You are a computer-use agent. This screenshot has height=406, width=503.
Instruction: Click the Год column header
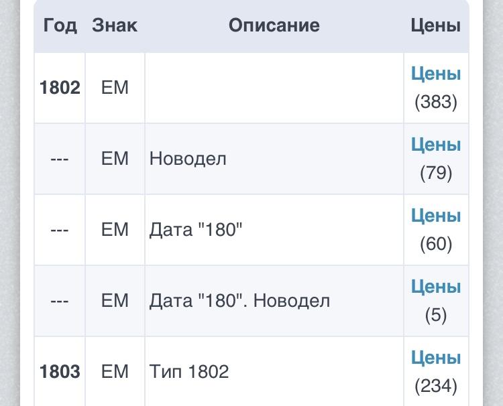pyautogui.click(x=60, y=25)
